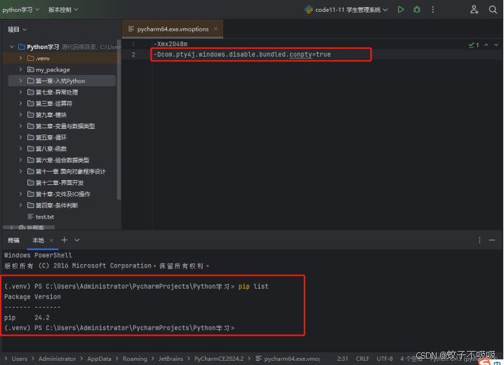Open the code11-11 run configuration dropdown
This screenshot has width=504, height=365.
pos(347,10)
